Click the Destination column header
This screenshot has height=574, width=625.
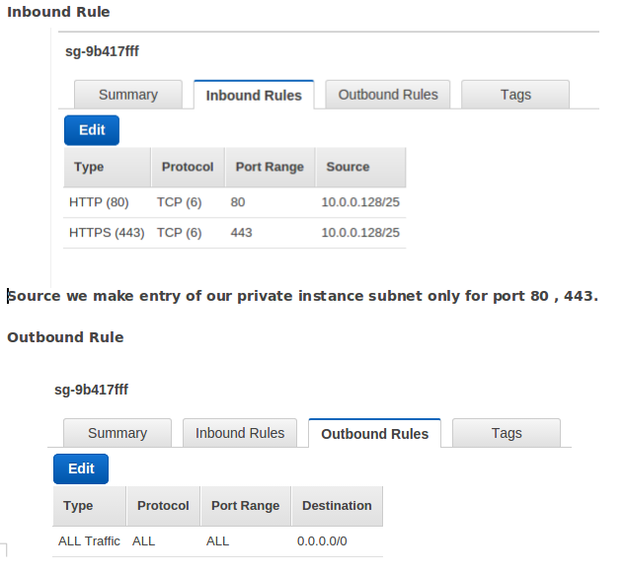338,506
